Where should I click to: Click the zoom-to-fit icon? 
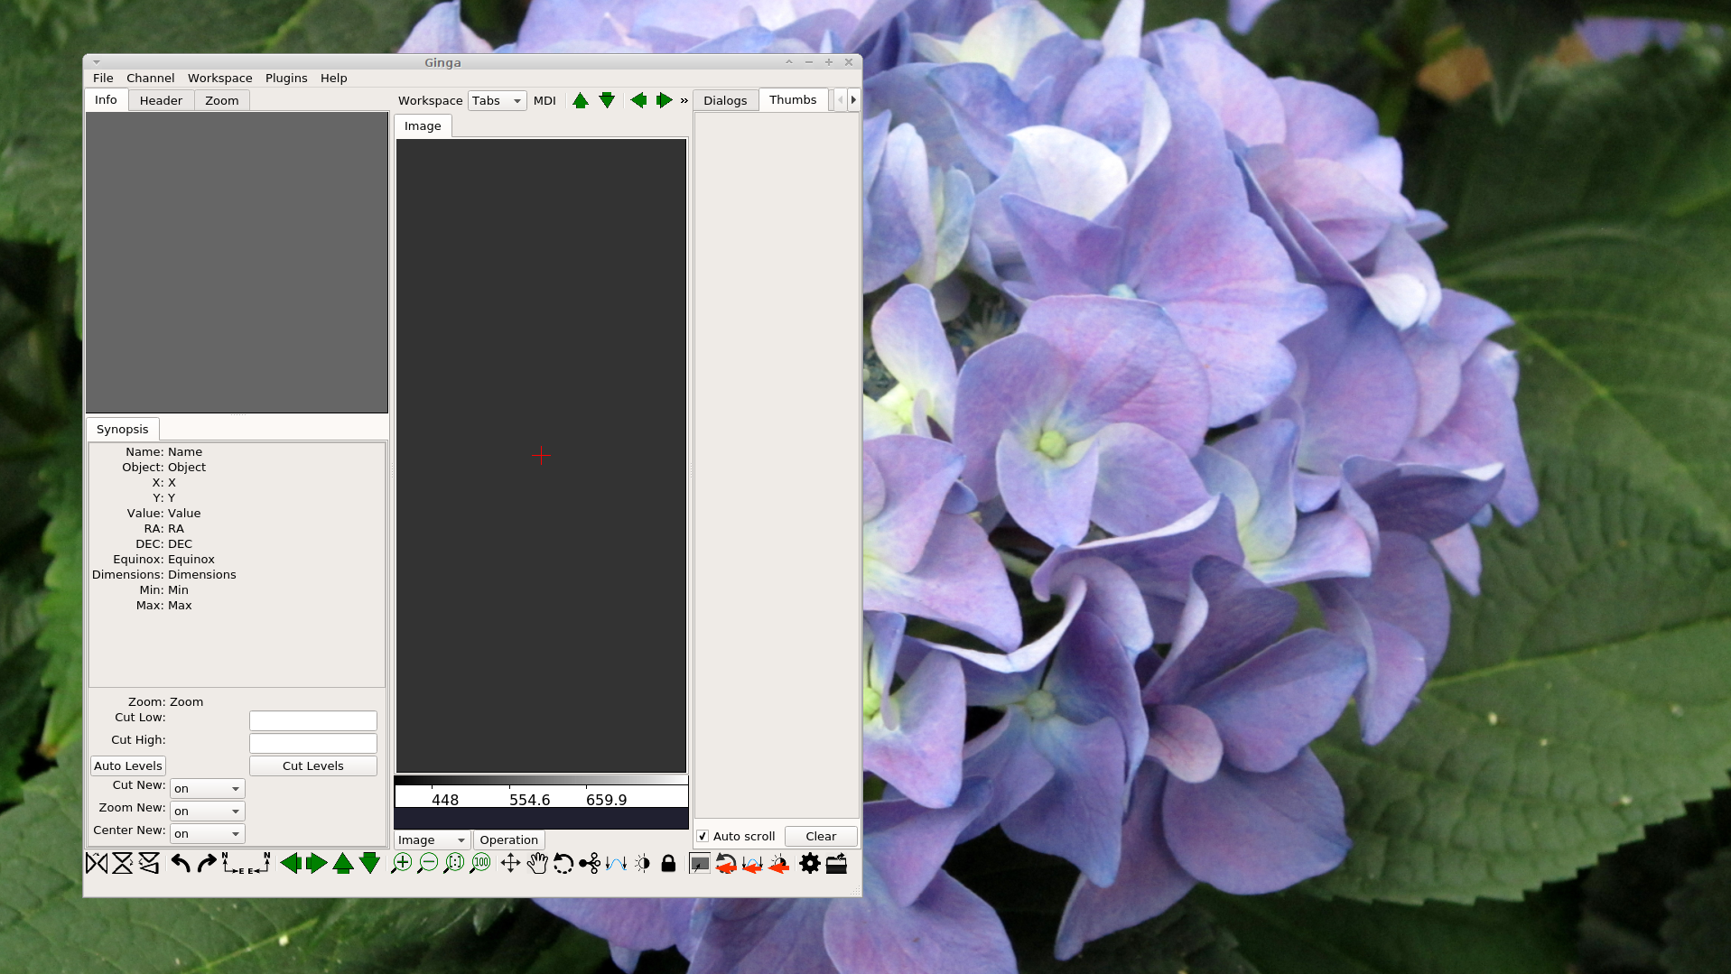pyautogui.click(x=453, y=864)
